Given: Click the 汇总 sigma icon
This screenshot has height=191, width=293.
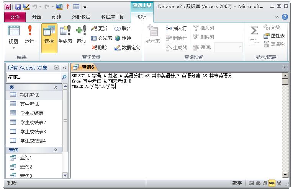Looking at the screenshot, I should click(254, 31).
